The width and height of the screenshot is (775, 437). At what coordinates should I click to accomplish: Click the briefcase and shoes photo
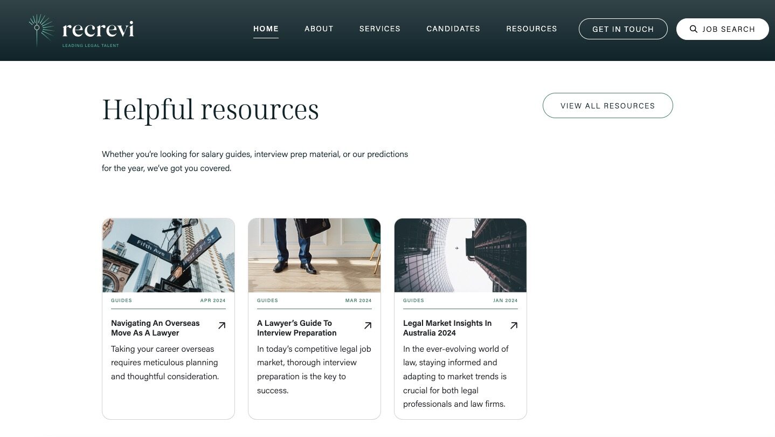(x=314, y=255)
